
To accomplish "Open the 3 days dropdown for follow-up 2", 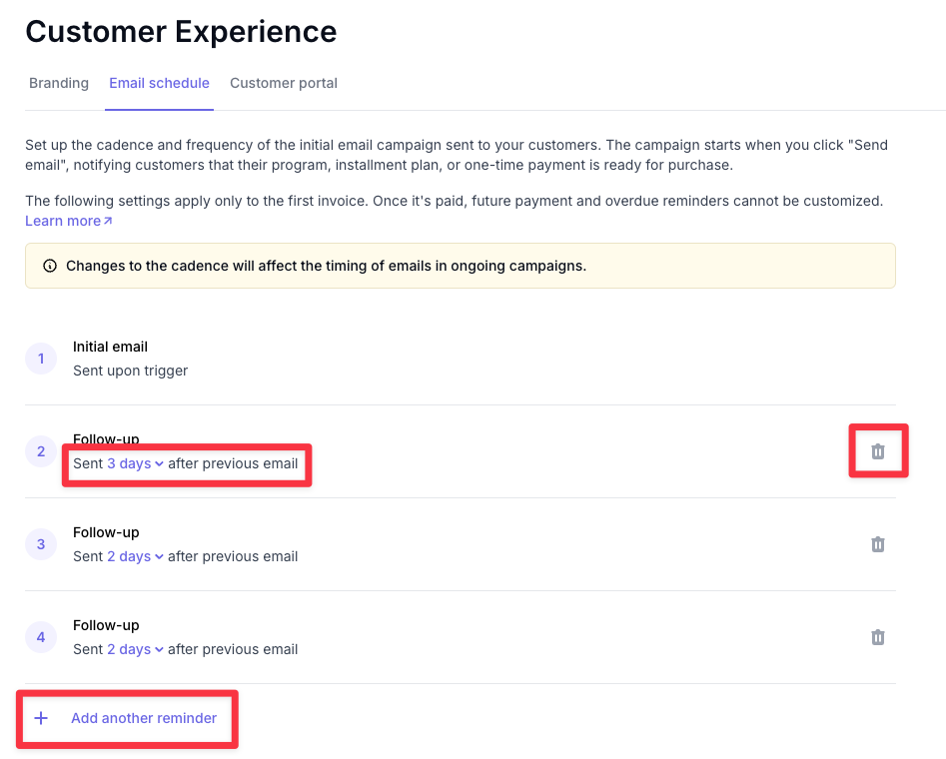I will [135, 463].
